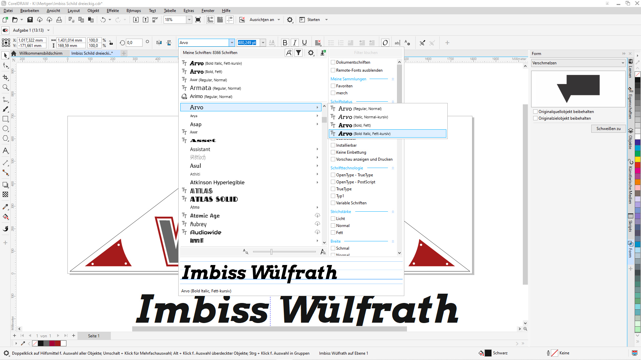This screenshot has height=360, width=641.
Task: Click the Bold formatting button
Action: coord(285,43)
